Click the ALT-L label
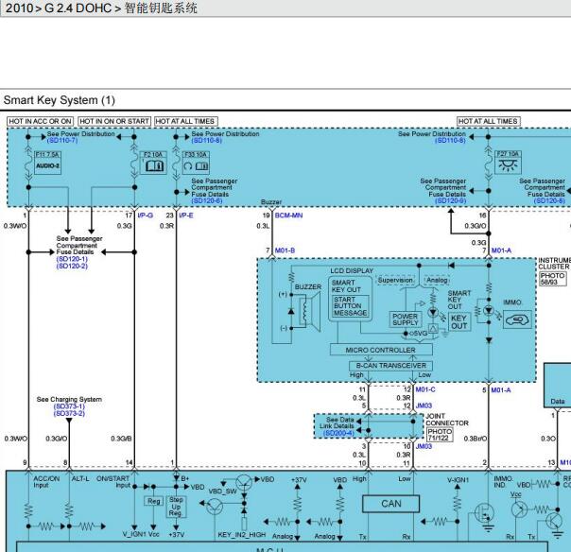571x552 pixels. 80,478
